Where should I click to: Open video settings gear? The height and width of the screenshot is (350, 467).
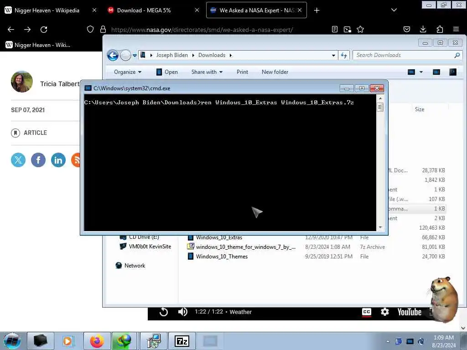pos(385,312)
